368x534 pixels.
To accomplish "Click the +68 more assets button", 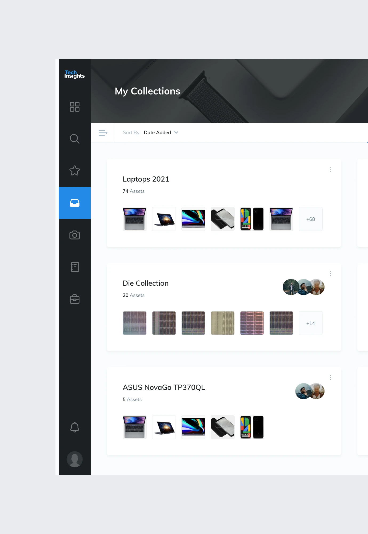I will 310,219.
